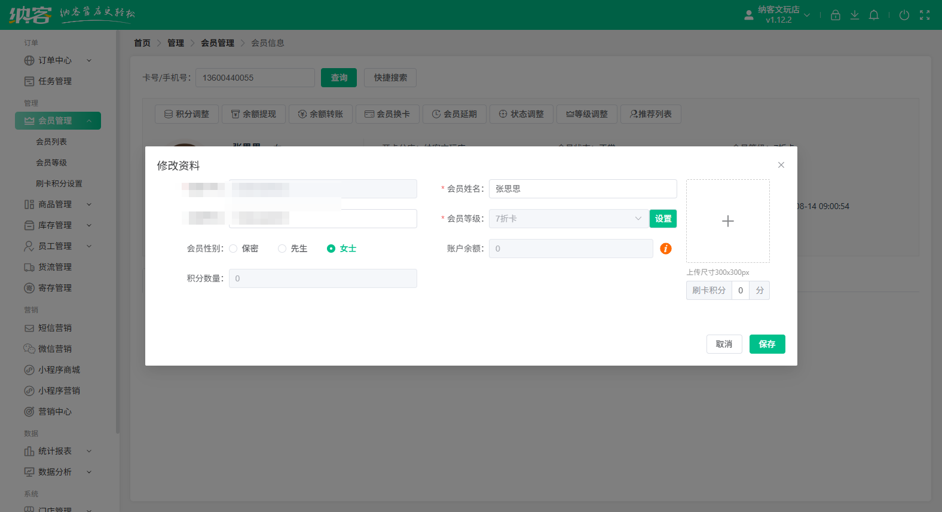Expand the 统计报表 sidebar menu
The height and width of the screenshot is (512, 942).
coord(55,451)
